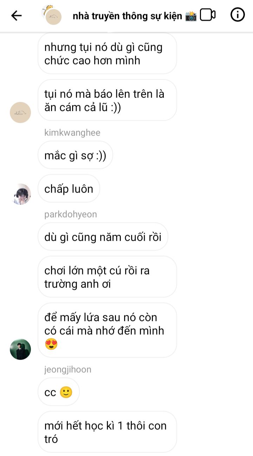Tap message 'nhưng tụi nó dù gì cũng chức cao'
The width and height of the screenshot is (253, 456).
point(107,53)
